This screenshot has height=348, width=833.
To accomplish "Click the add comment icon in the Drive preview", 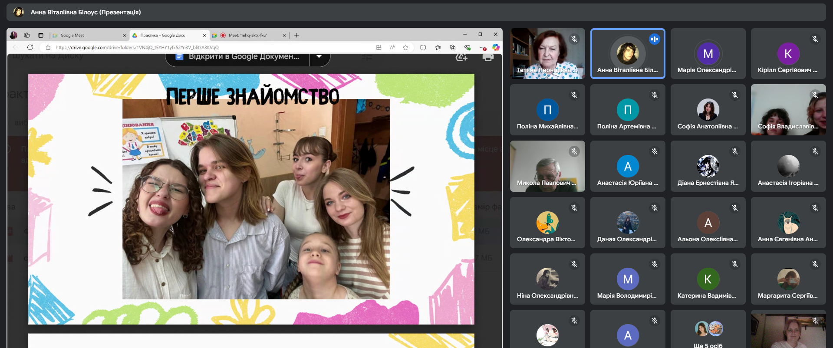I will pos(461,57).
